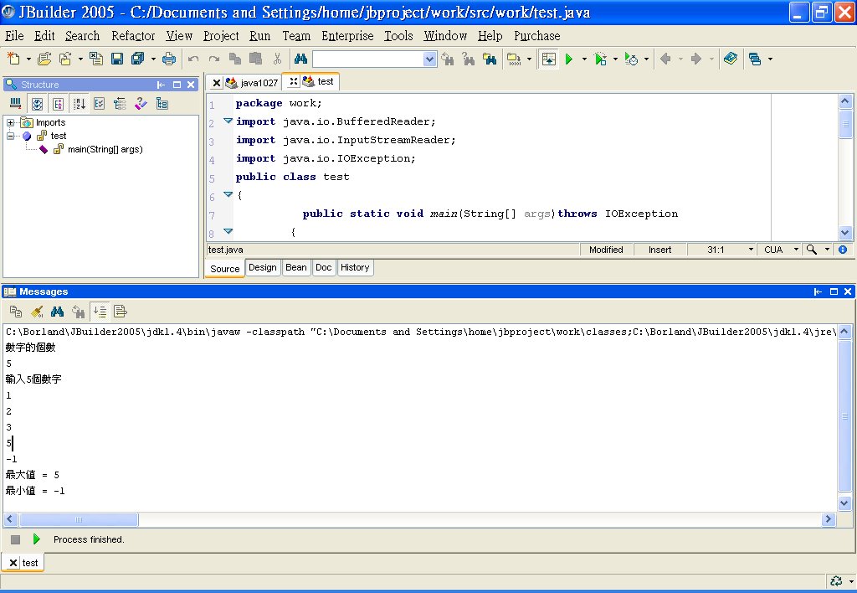Clear all messages with the broom icon
This screenshot has height=593, width=857.
pos(37,312)
